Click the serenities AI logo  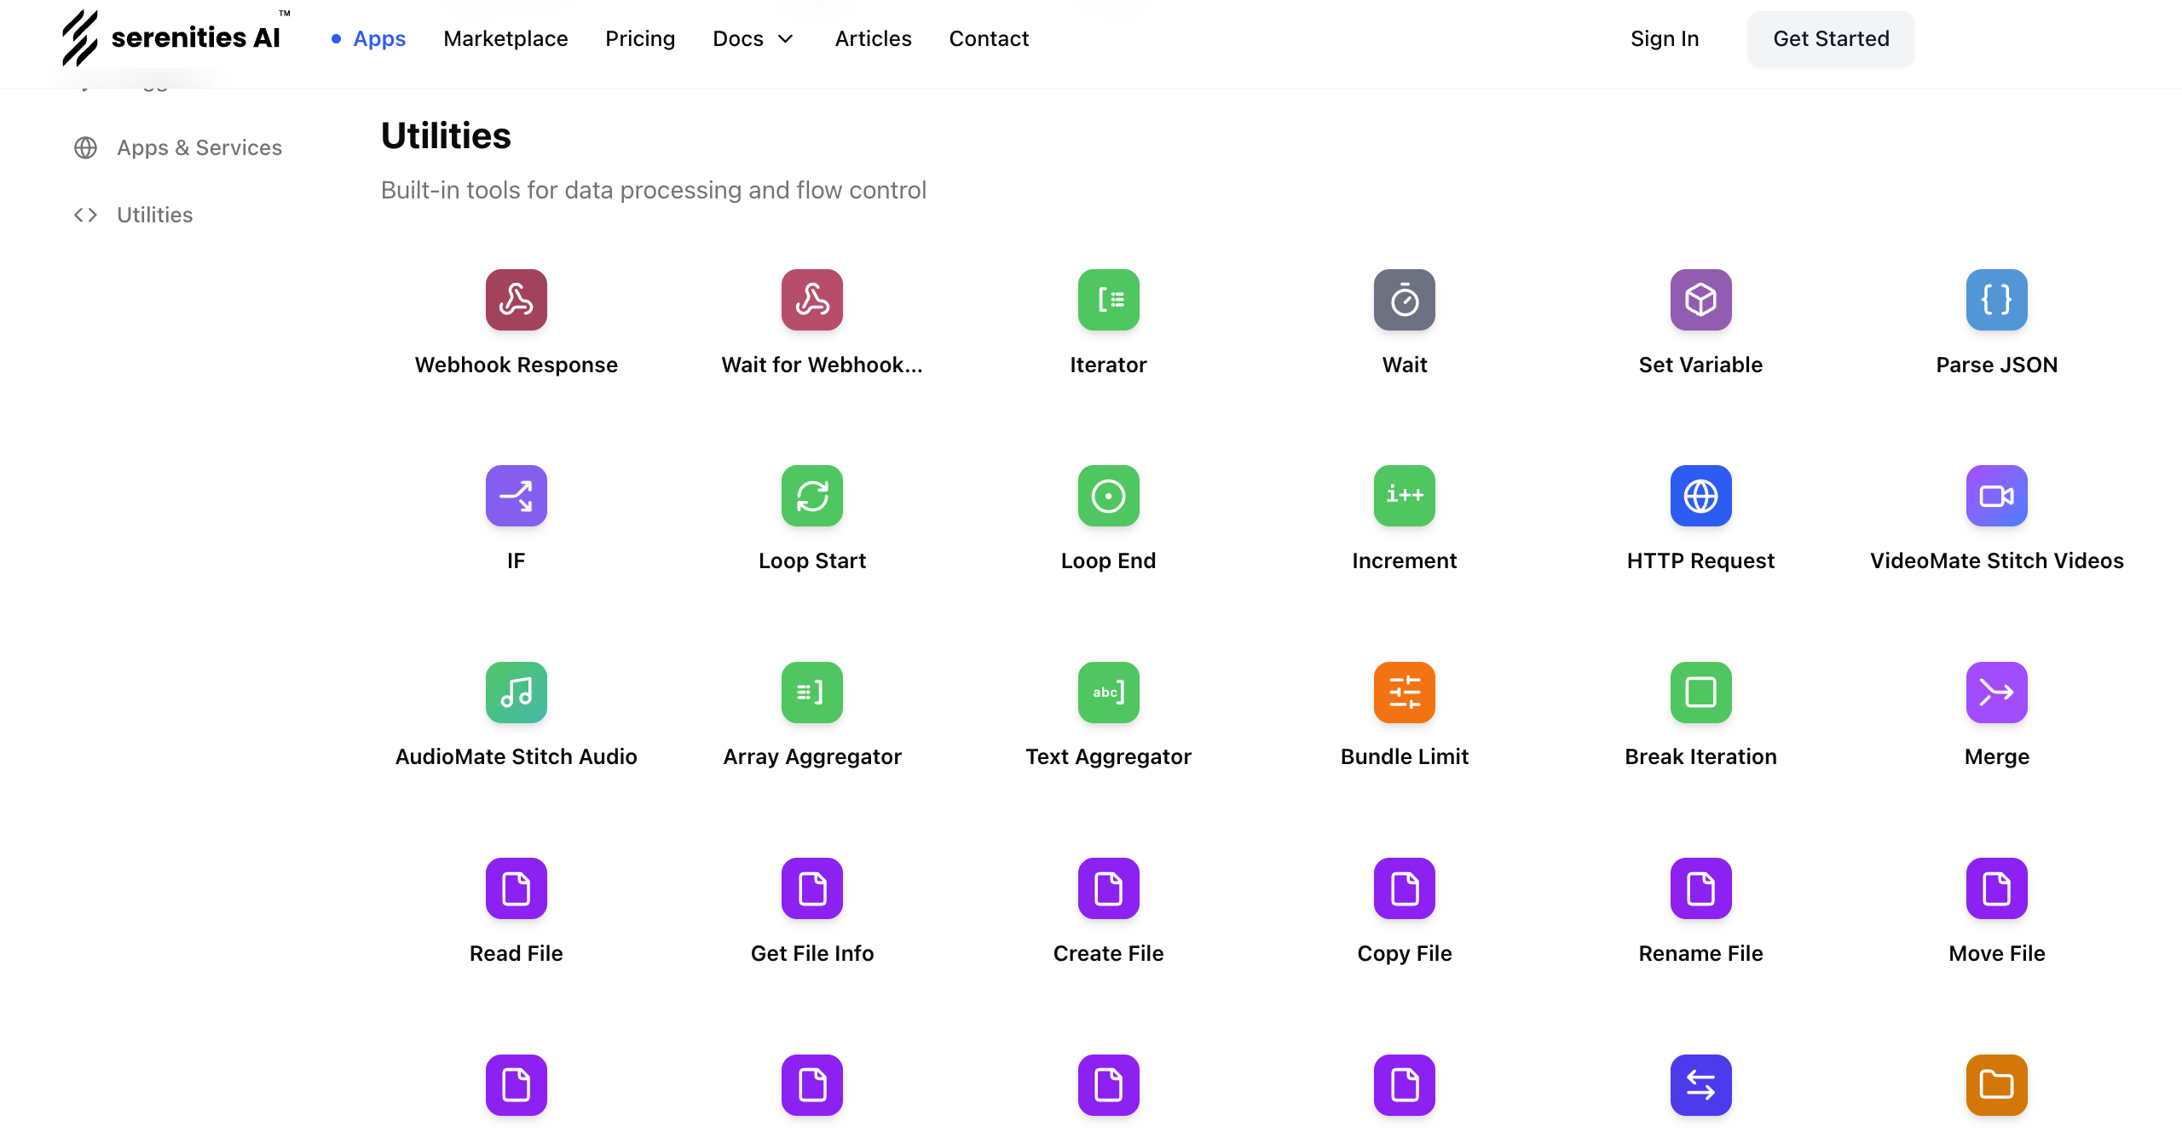pyautogui.click(x=171, y=37)
